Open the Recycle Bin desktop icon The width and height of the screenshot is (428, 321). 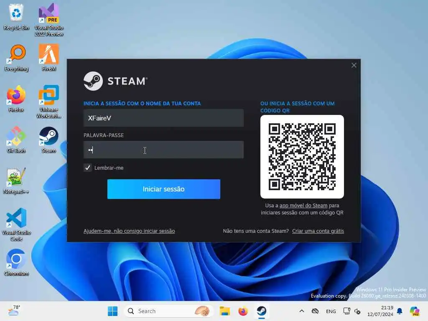click(x=16, y=17)
